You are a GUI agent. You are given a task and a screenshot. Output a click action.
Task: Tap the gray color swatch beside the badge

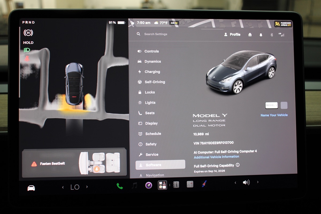pyautogui.click(x=284, y=105)
